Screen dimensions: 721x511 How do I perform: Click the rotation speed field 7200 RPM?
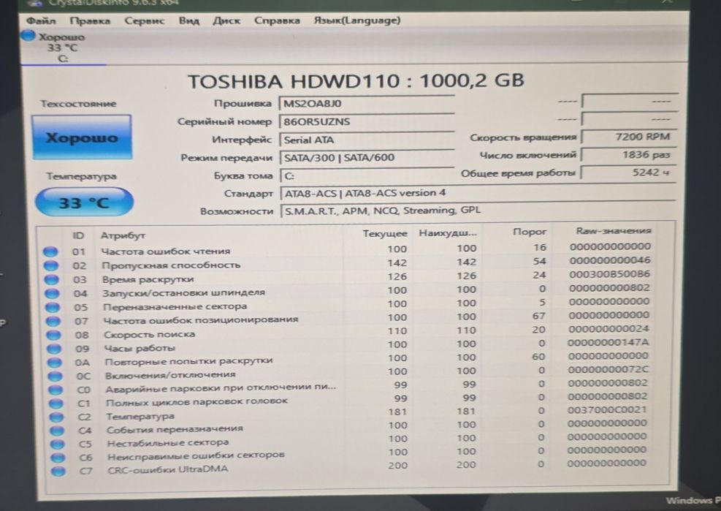(628, 137)
